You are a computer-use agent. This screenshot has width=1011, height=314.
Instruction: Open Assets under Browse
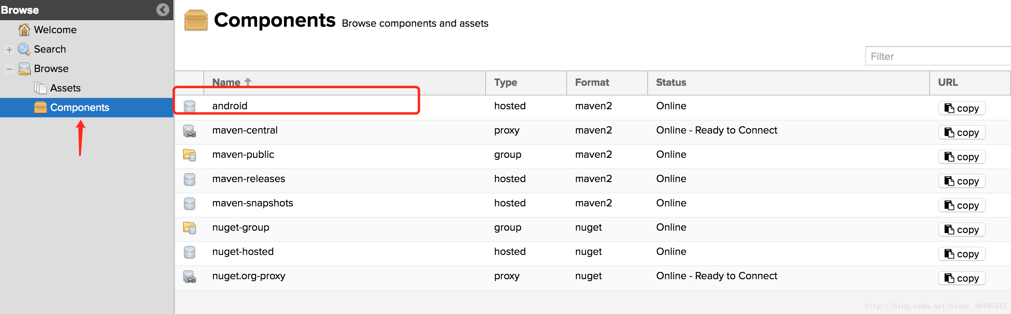(65, 88)
